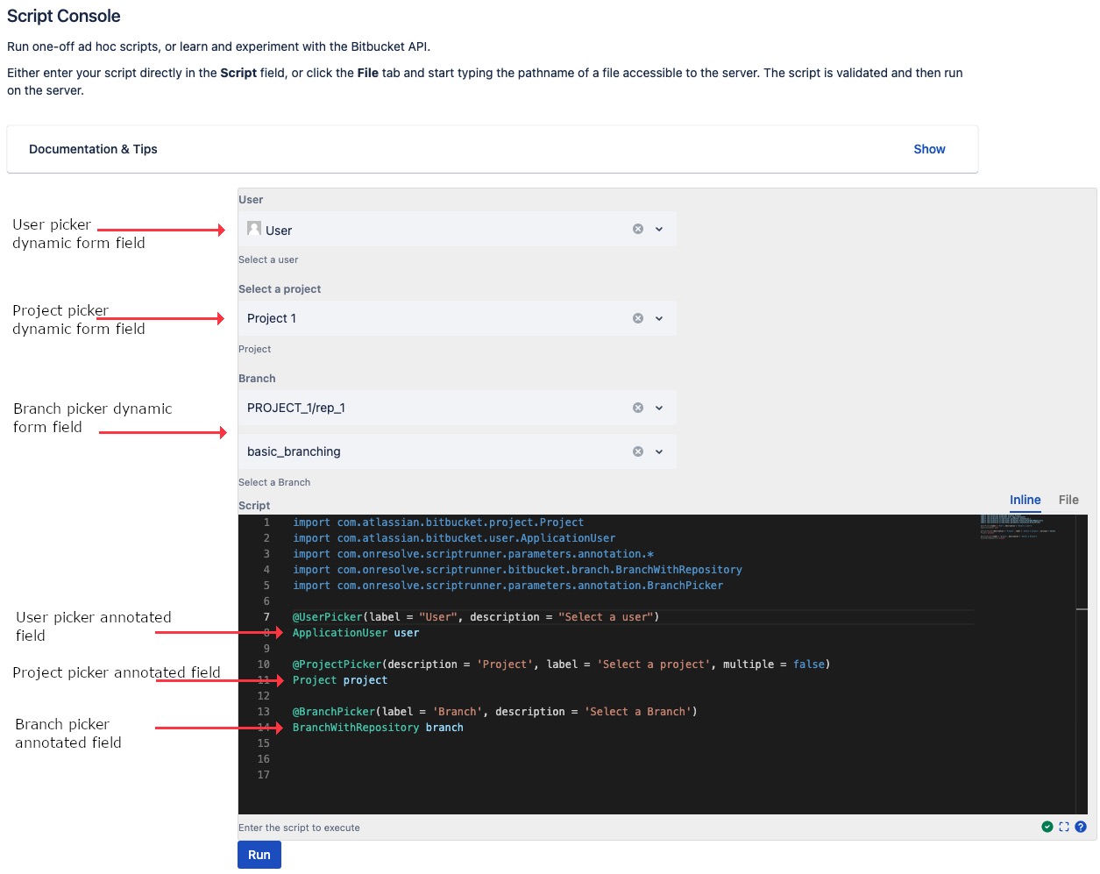Image resolution: width=1100 pixels, height=874 pixels.
Task: Show Documentation & Tips
Action: coord(929,149)
